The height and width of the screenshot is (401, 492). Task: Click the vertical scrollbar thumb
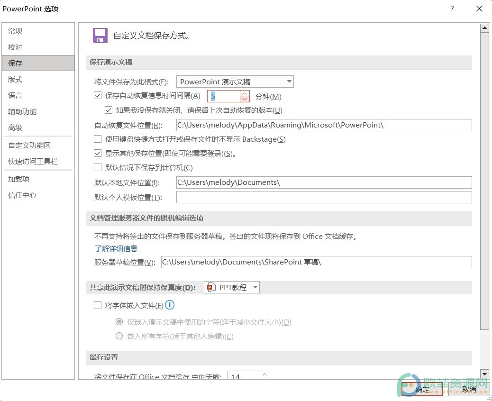(484, 181)
